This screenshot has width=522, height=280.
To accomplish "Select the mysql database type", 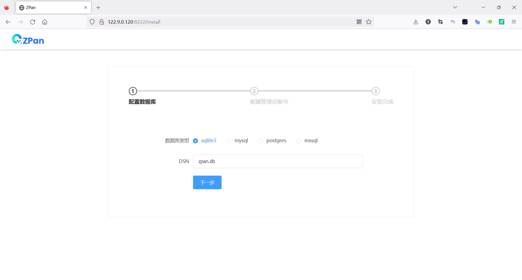I will 229,141.
